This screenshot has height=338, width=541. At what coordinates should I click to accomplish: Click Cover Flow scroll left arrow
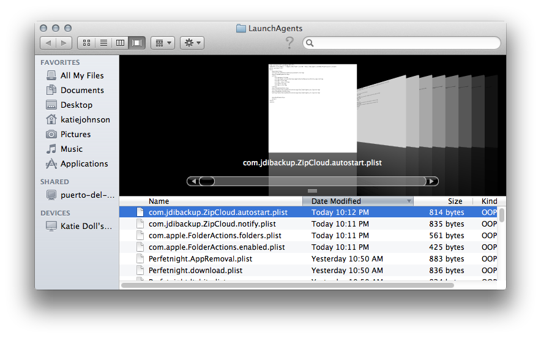click(193, 181)
